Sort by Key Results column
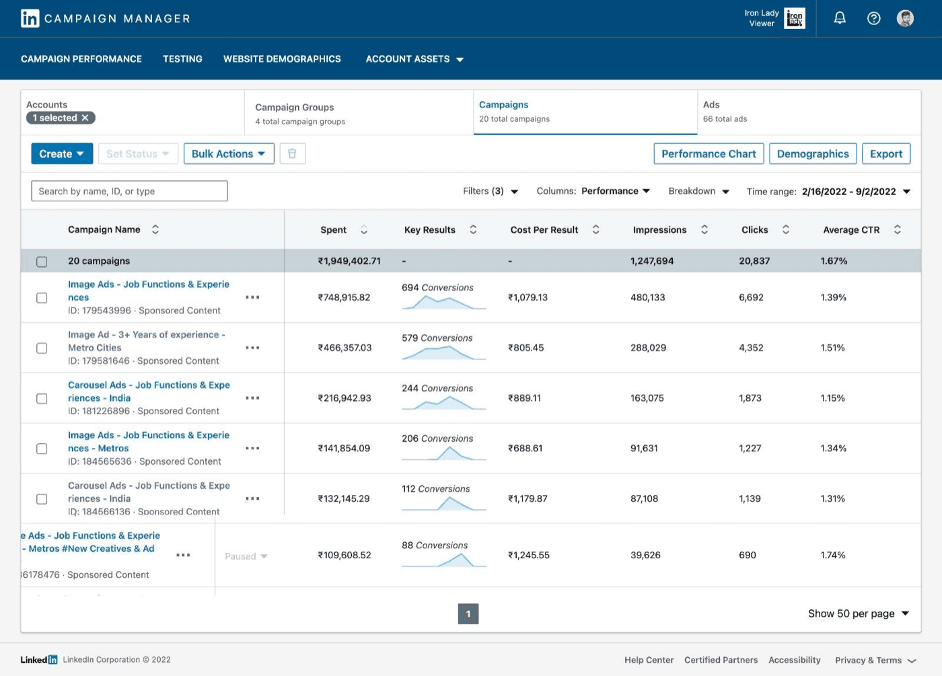 point(473,229)
